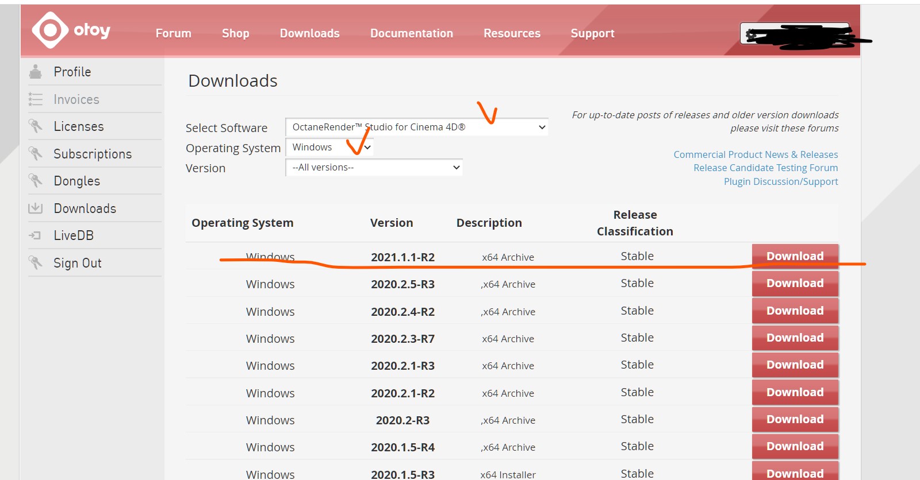Click the Licenses key icon in sidebar
Viewport: 920px width, 480px height.
click(x=35, y=126)
